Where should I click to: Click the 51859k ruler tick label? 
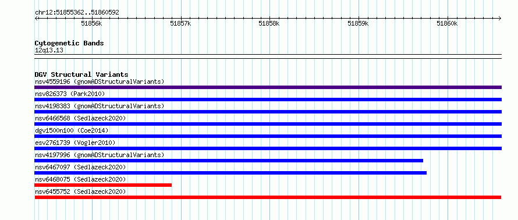pyautogui.click(x=358, y=23)
